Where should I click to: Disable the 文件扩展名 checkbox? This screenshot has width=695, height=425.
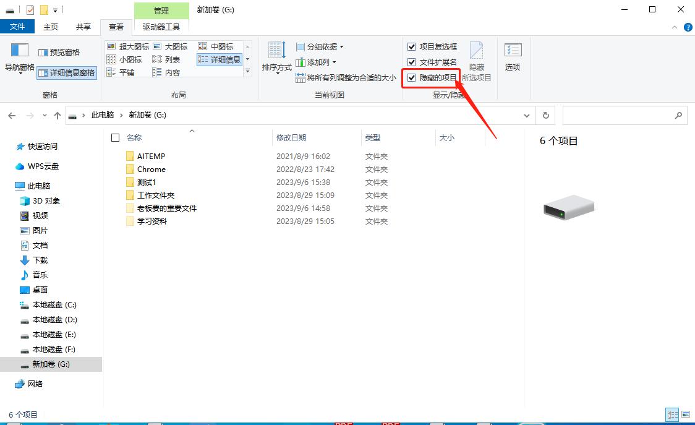pos(412,62)
